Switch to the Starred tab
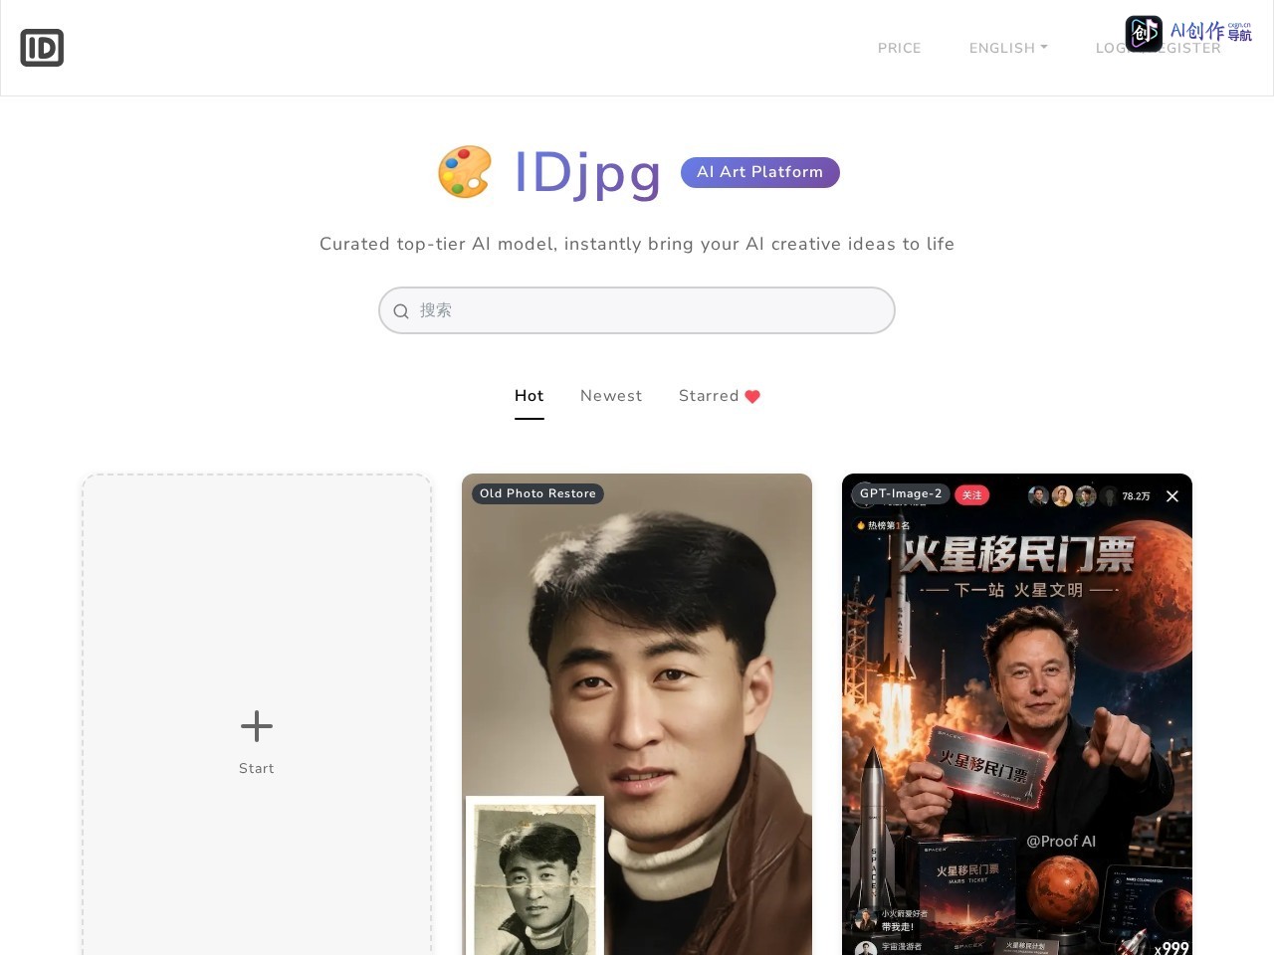 point(720,396)
